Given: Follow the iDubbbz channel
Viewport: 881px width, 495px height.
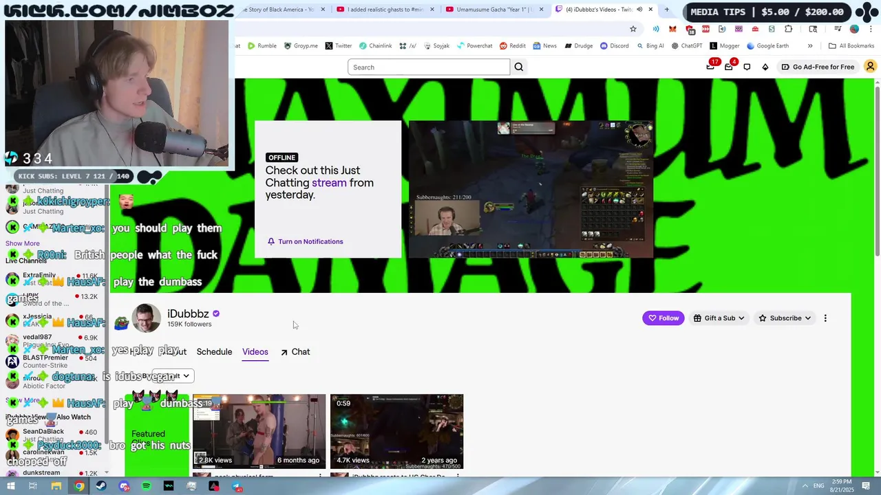Looking at the screenshot, I should [x=664, y=318].
